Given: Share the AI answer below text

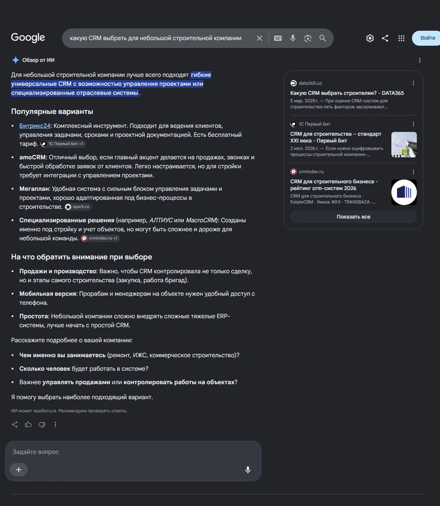Looking at the screenshot, I should 15,424.
